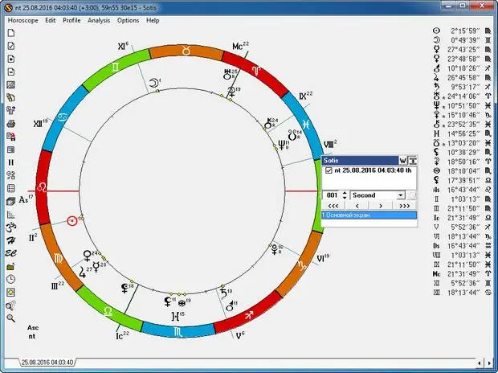Increase the 001 step value with up arrow
This screenshot has width=498, height=373.
345,193
